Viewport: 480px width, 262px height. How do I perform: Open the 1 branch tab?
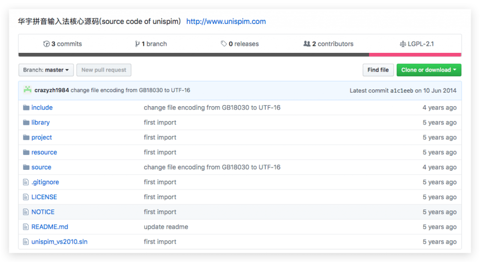tap(151, 44)
